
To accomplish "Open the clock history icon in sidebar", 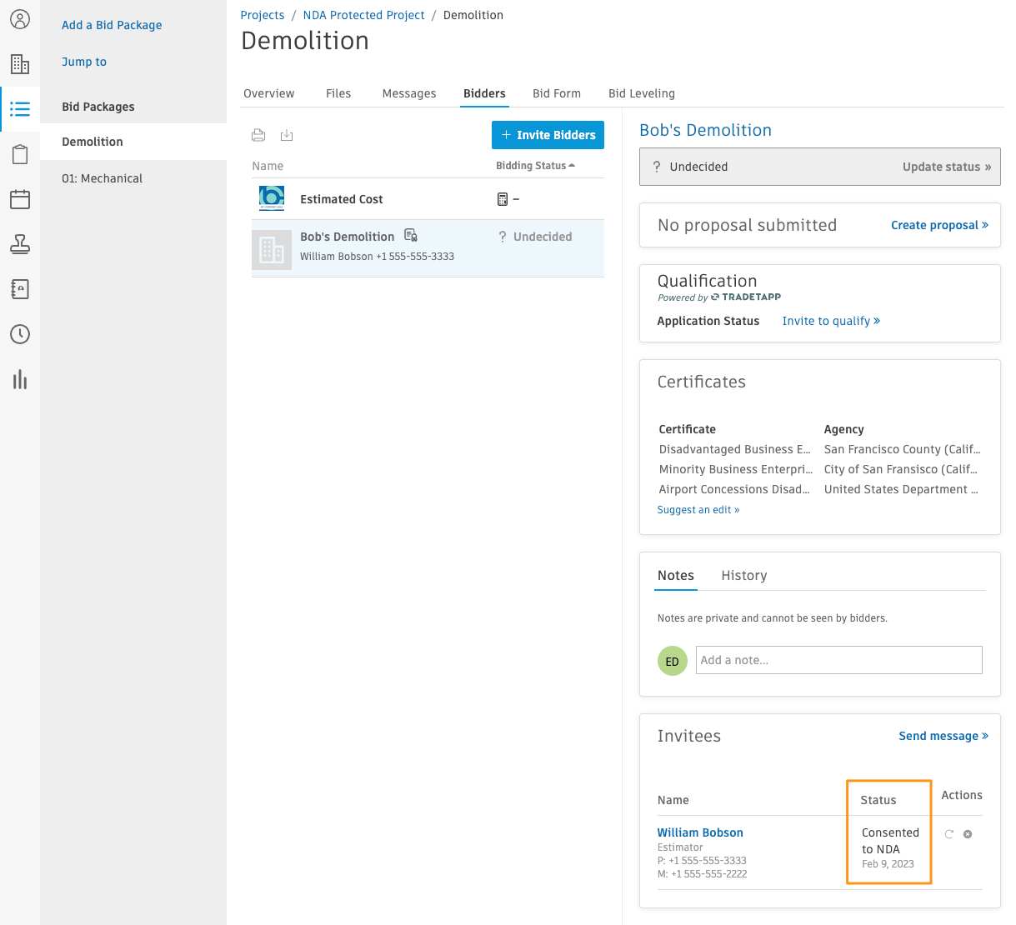I will tap(20, 334).
